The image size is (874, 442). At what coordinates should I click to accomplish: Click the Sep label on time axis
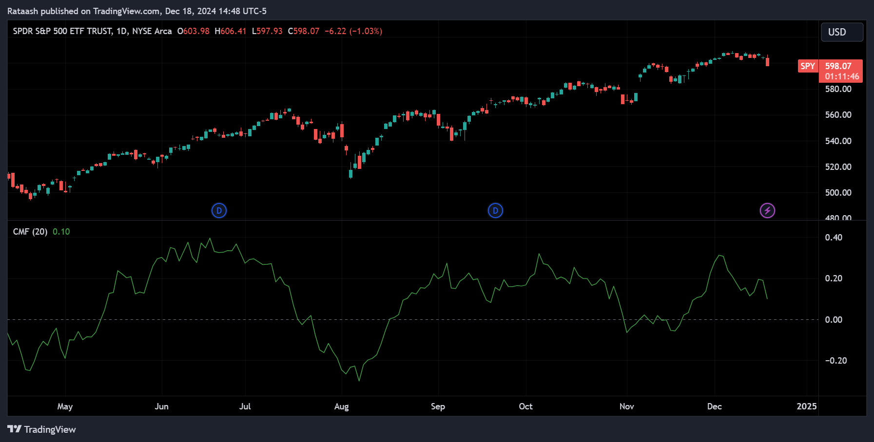pos(438,406)
